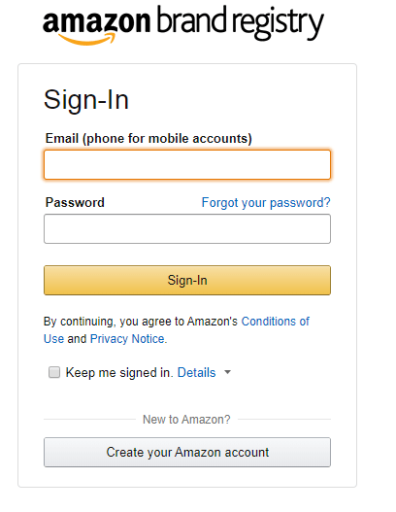Screen dimensions: 396x512
Task: Click the yellow Sign-In button
Action: click(187, 280)
